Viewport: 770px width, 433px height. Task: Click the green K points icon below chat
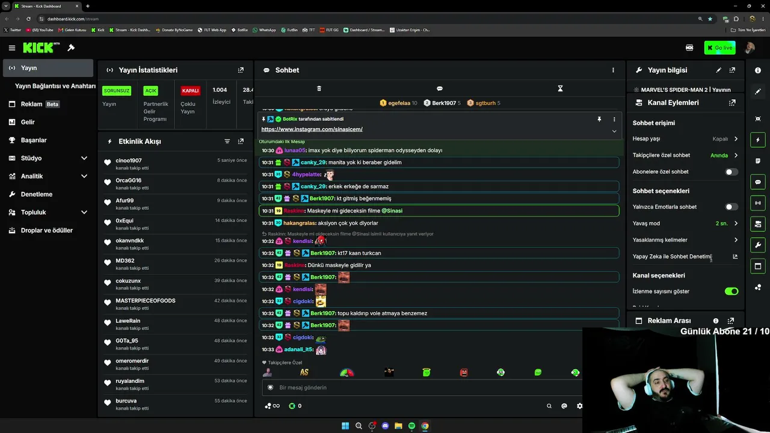pyautogui.click(x=292, y=406)
